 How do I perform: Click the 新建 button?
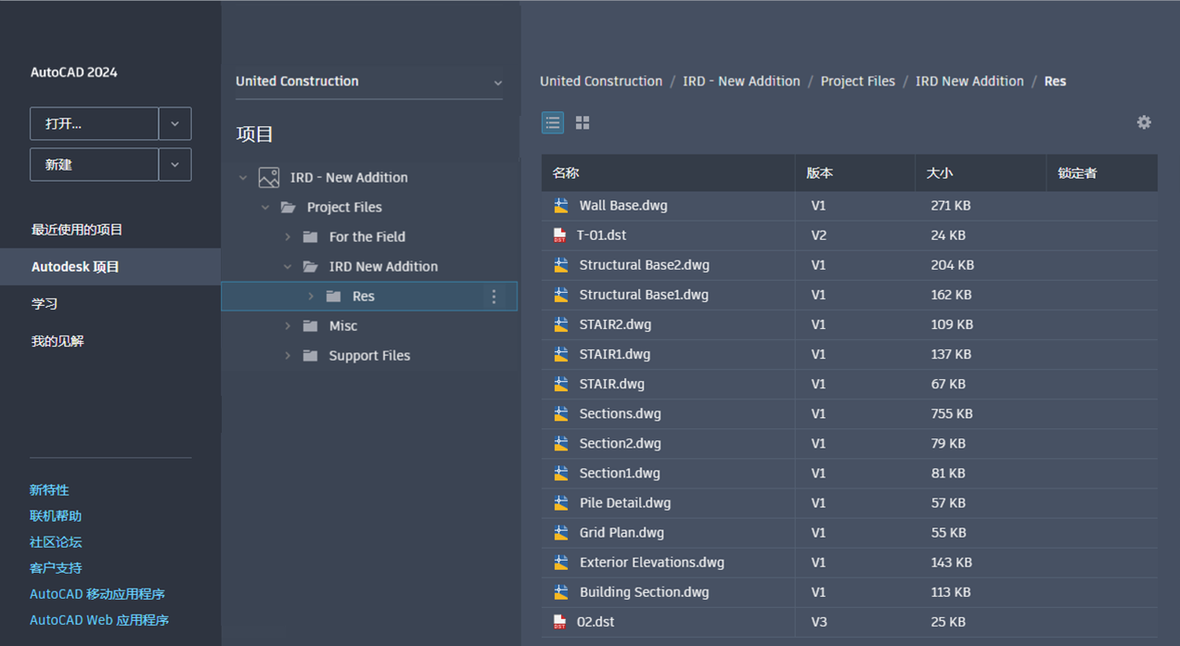coord(95,164)
